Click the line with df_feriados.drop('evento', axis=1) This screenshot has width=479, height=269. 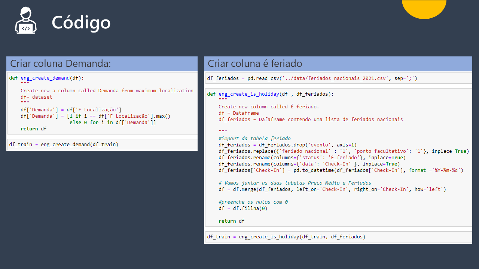[x=288, y=145]
